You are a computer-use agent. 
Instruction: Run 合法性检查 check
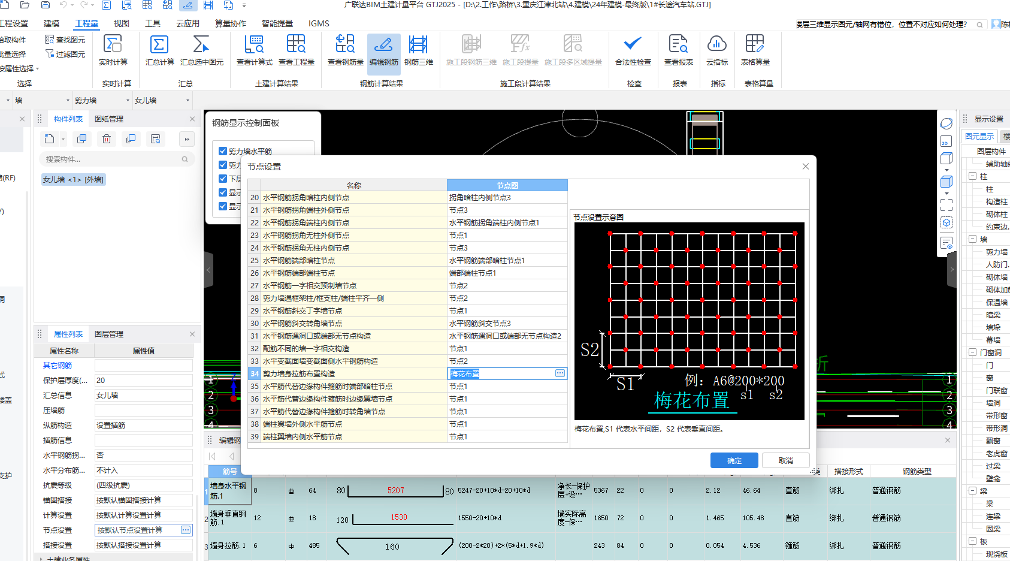click(x=633, y=50)
